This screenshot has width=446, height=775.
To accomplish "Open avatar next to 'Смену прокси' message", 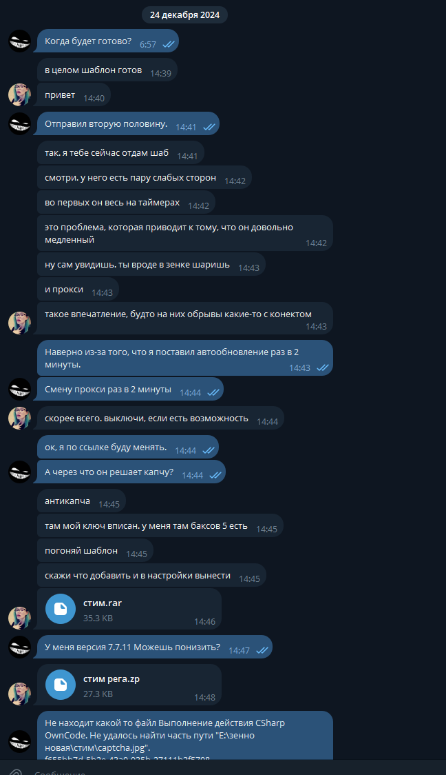I will coord(20,389).
